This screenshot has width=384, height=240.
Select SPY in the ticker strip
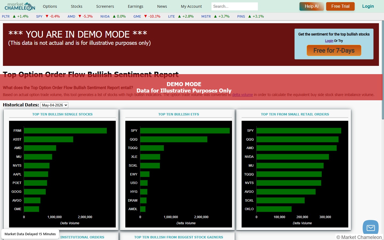[39, 16]
